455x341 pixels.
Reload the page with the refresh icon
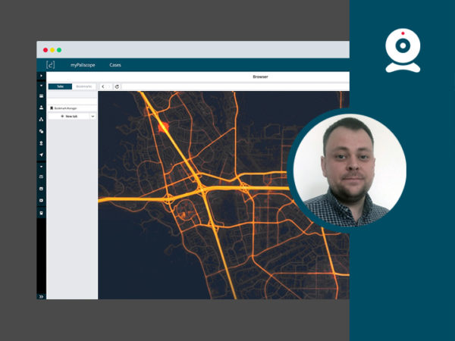(x=117, y=86)
